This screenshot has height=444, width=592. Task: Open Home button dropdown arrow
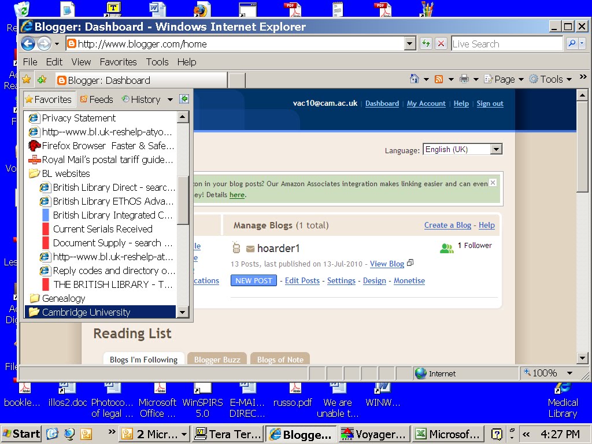pyautogui.click(x=426, y=79)
